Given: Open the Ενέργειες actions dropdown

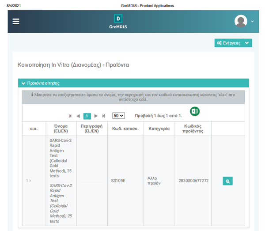Looking at the screenshot, I should [233, 43].
